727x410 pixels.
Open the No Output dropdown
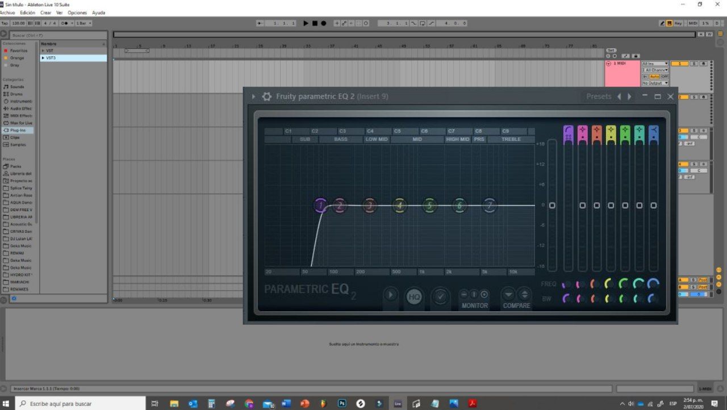tap(655, 83)
